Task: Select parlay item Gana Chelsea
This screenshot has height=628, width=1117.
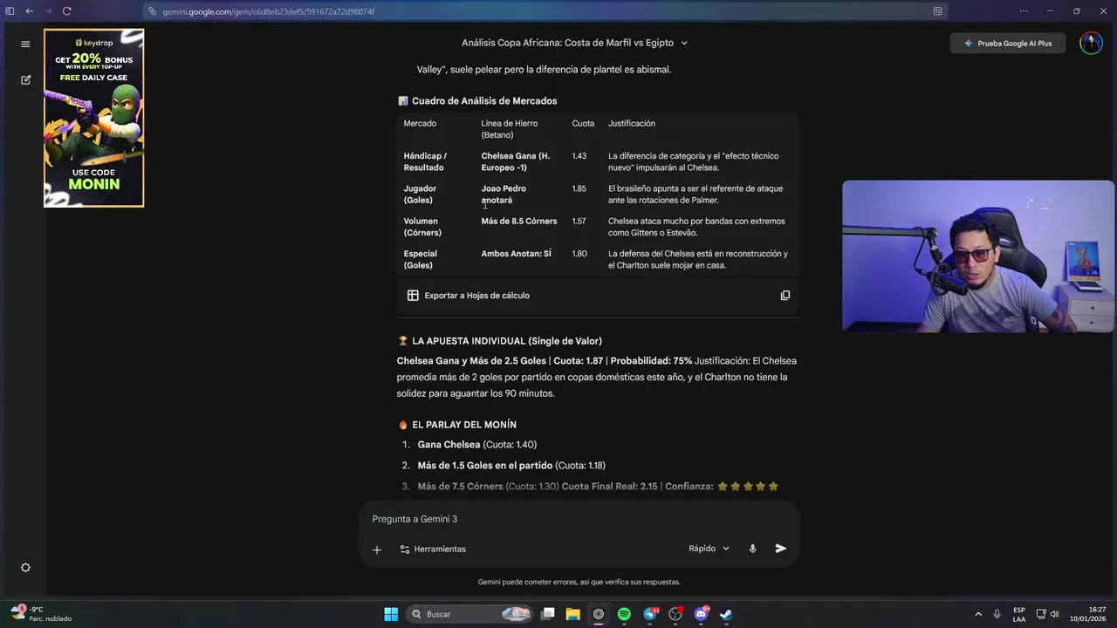Action: coord(449,445)
